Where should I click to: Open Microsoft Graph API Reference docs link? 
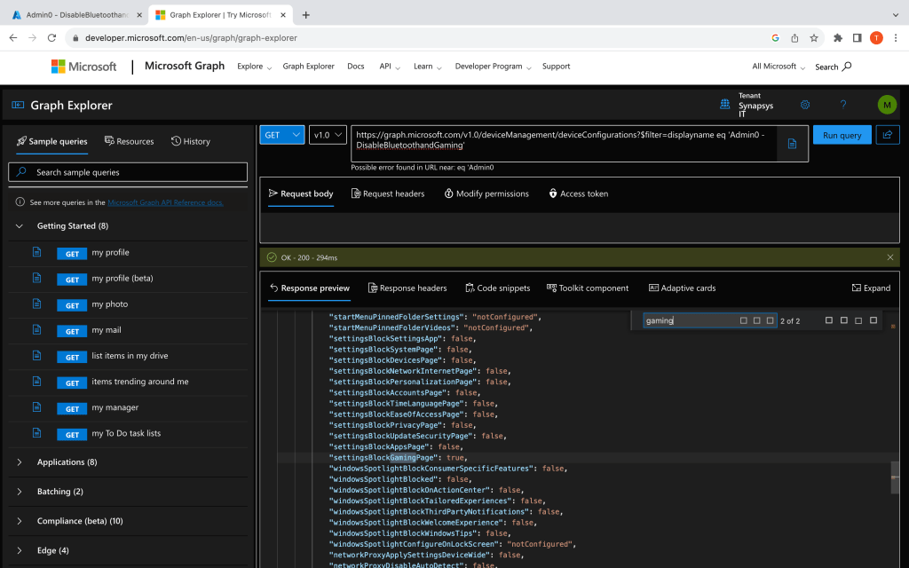click(165, 202)
